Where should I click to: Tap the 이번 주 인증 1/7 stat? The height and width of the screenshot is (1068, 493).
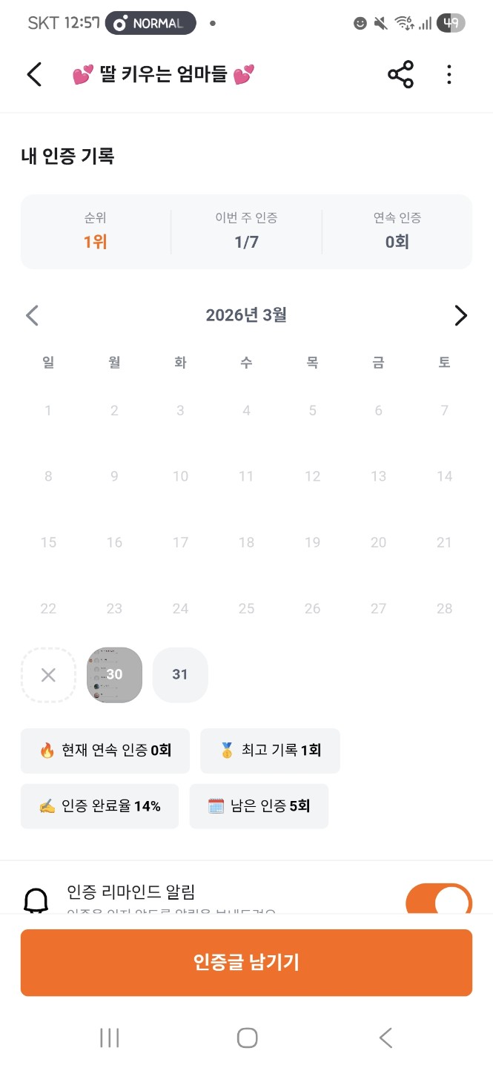click(246, 231)
